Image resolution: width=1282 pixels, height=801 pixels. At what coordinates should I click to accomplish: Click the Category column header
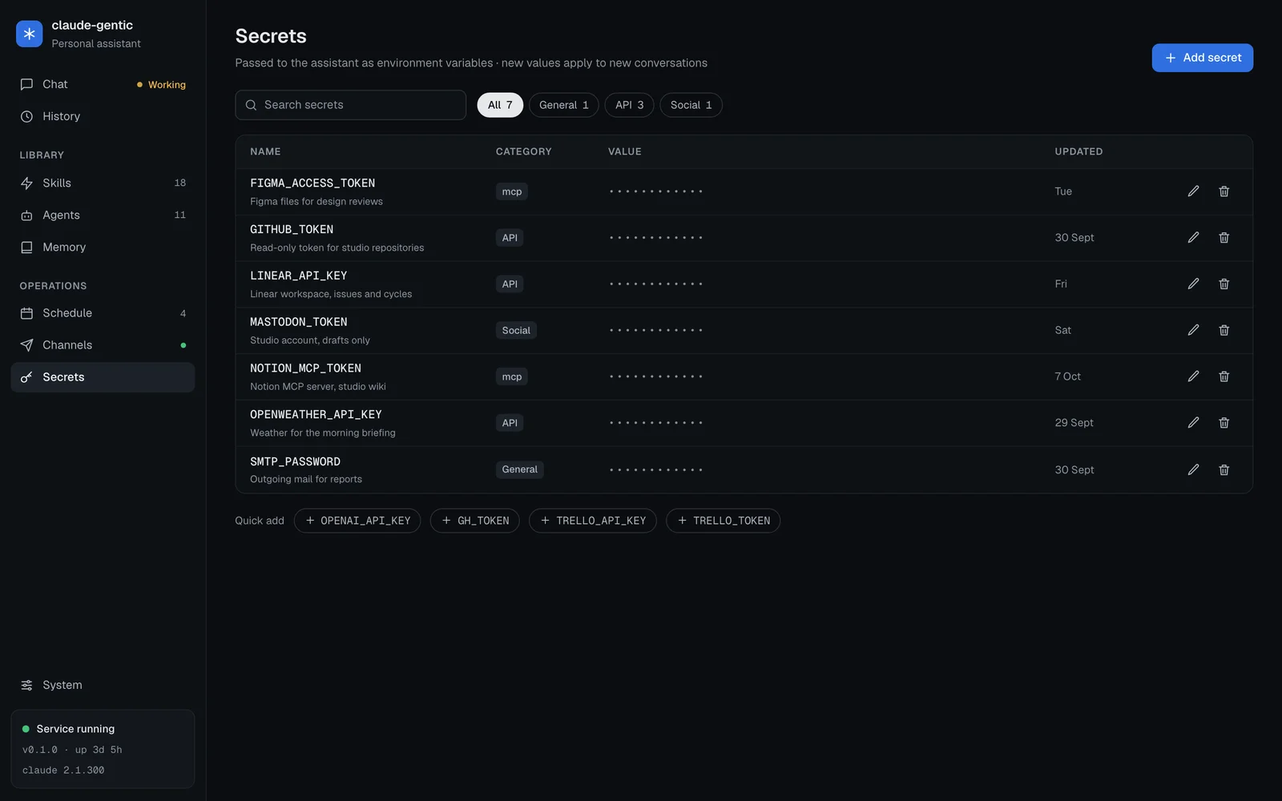click(x=523, y=151)
